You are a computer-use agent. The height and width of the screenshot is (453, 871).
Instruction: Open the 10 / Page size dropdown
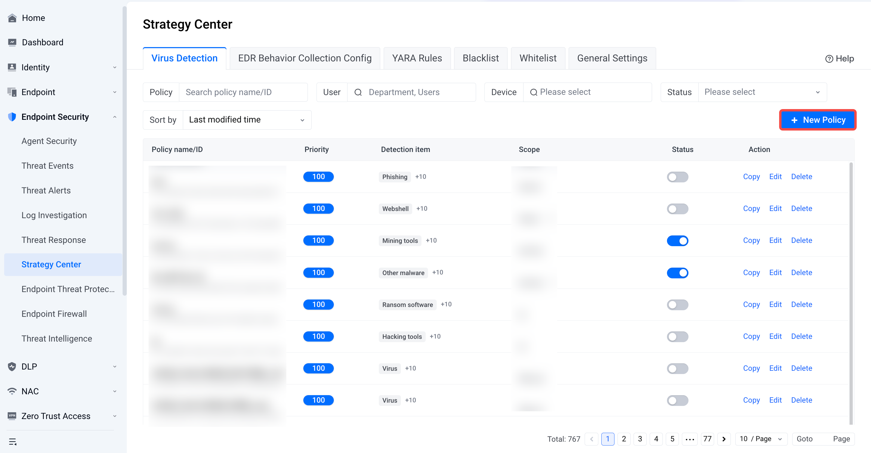[761, 439]
